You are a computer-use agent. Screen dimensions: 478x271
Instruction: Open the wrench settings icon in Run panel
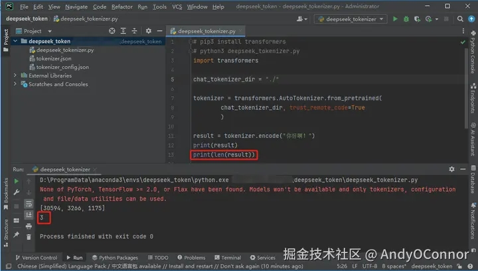pos(17,192)
